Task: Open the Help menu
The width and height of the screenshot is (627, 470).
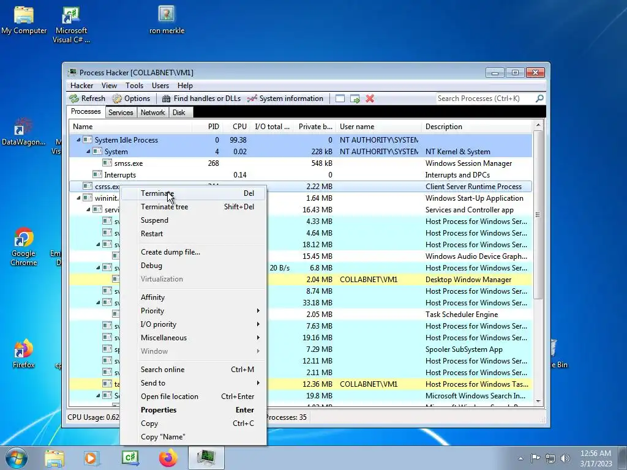Action: 185,86
